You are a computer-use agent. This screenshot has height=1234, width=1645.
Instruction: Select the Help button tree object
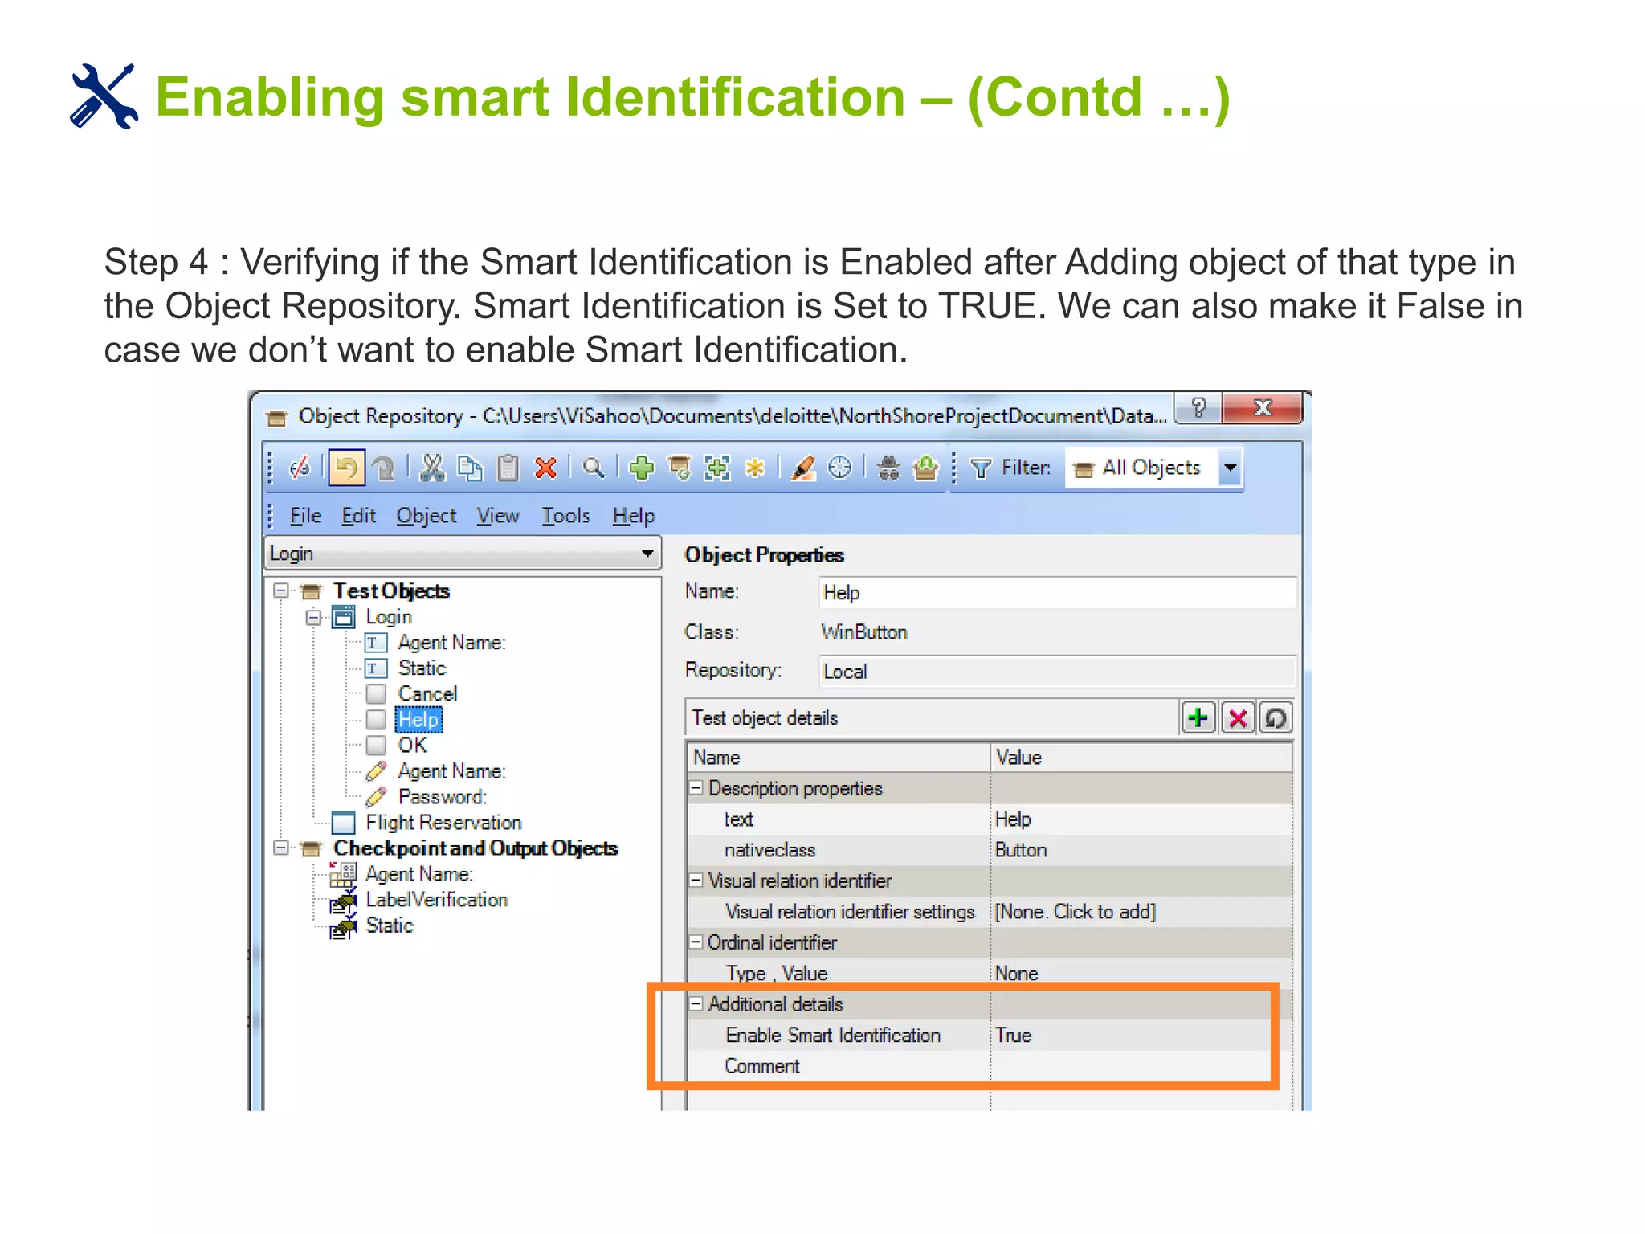point(418,719)
